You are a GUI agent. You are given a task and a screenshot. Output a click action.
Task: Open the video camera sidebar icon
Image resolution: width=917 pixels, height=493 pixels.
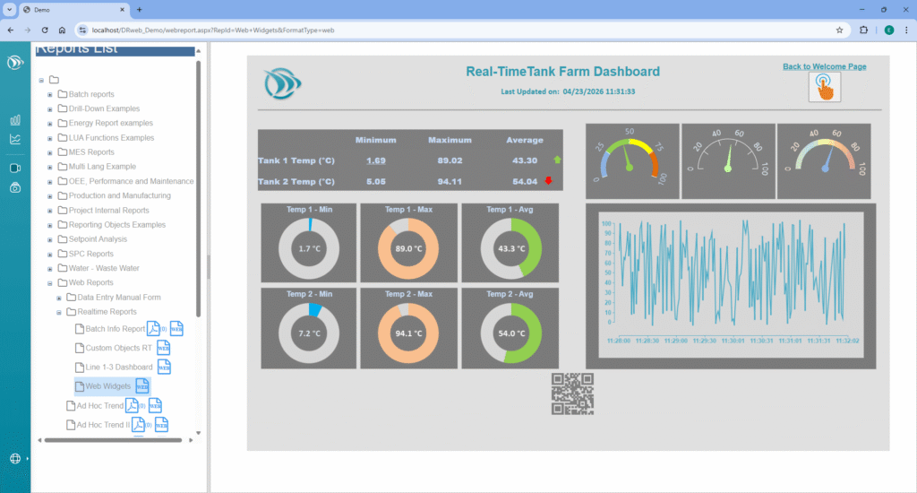15,168
